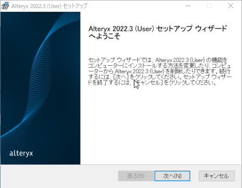Click the alteryx logo on the banner
Image resolution: width=242 pixels, height=188 pixels.
click(21, 153)
